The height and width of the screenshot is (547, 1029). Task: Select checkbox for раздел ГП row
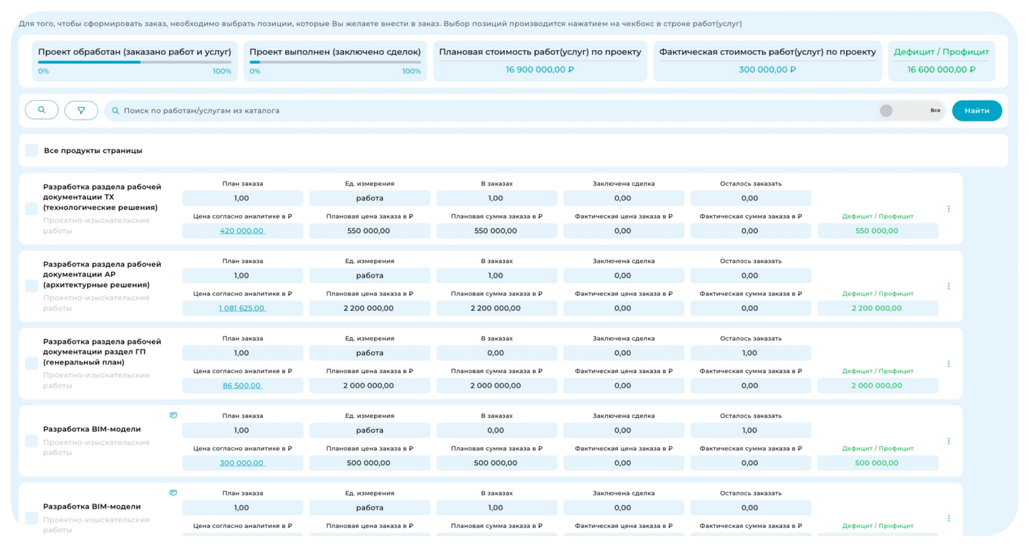pos(32,363)
